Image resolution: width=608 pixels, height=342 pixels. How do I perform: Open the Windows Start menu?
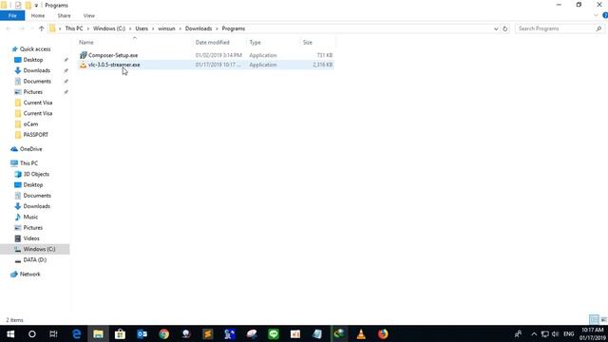point(10,333)
